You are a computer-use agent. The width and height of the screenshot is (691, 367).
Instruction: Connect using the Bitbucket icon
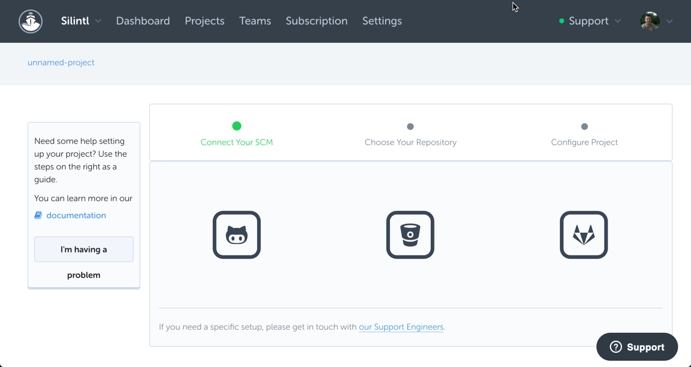410,235
